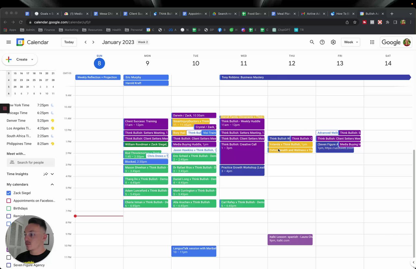Check the Birthdays calendar box
Image resolution: width=416 pixels, height=269 pixels.
pos(9,208)
